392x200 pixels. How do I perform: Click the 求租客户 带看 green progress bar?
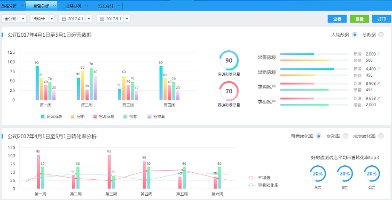click(x=304, y=105)
